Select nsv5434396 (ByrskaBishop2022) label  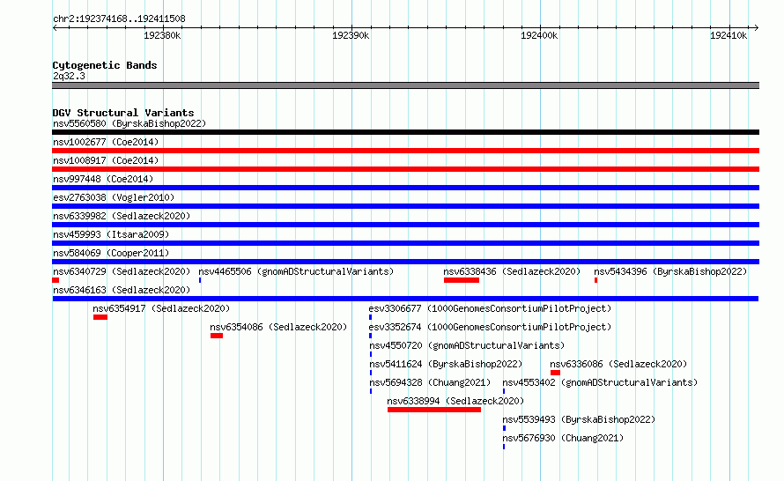pos(670,271)
